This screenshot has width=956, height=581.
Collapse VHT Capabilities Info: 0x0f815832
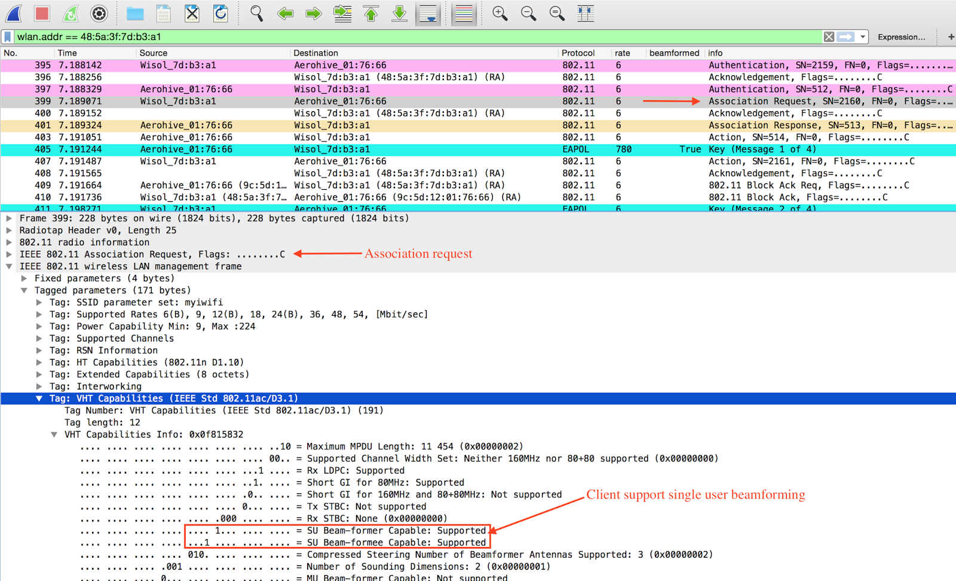point(54,435)
